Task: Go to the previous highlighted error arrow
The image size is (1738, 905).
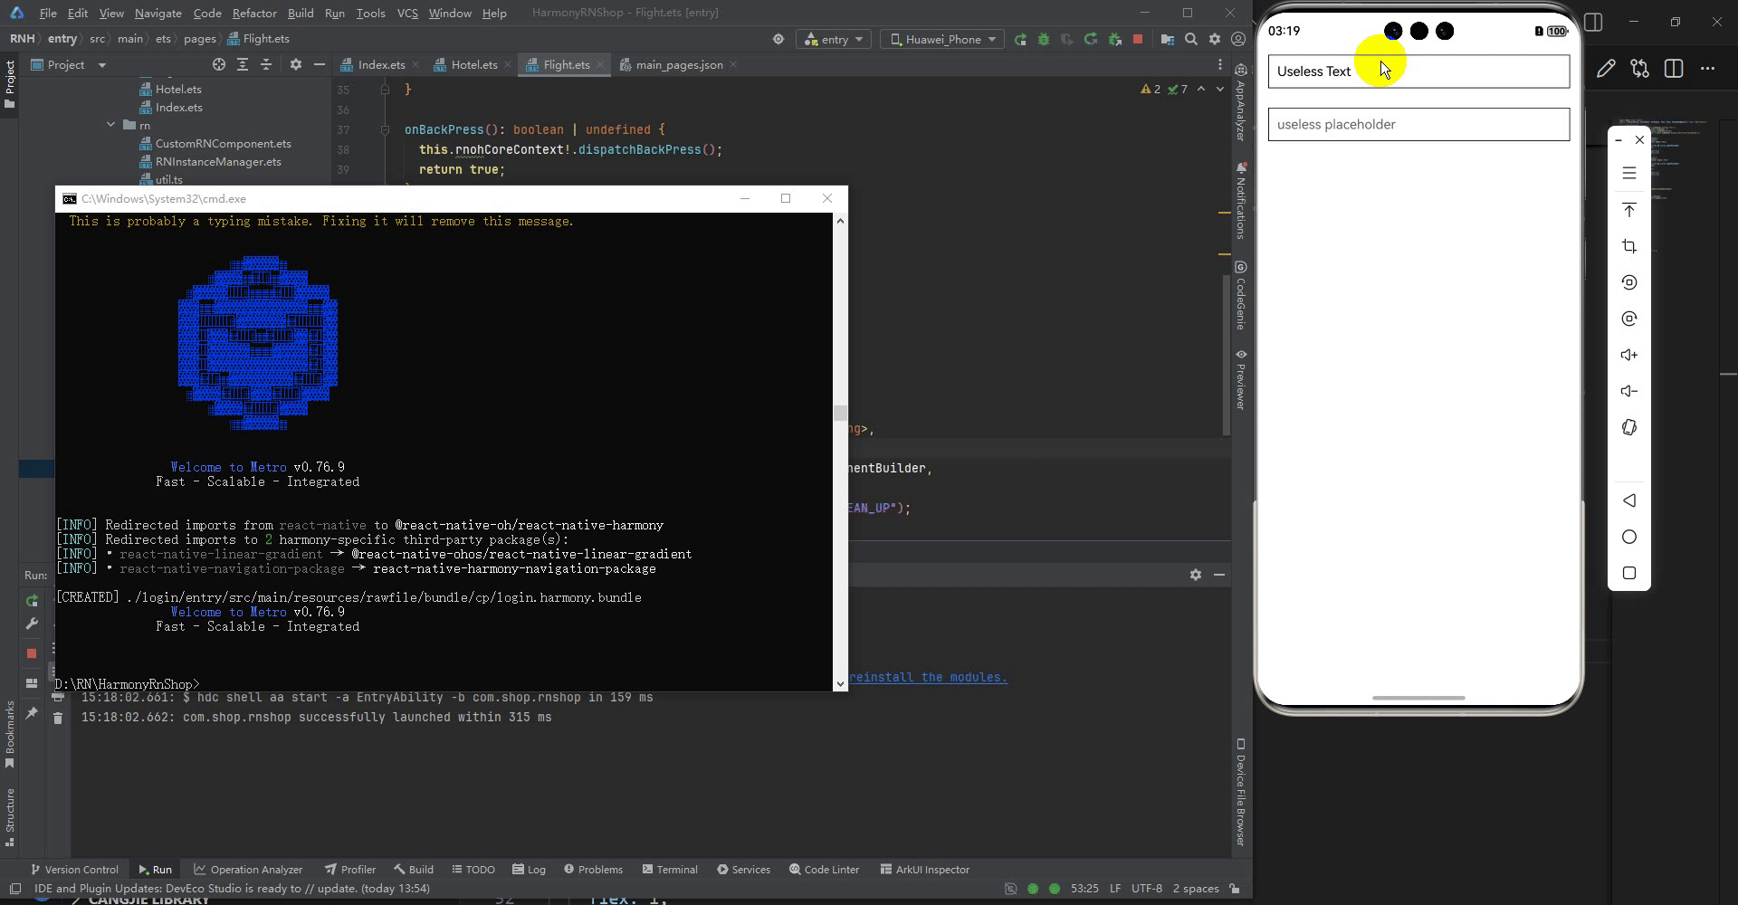Action: (x=1201, y=89)
